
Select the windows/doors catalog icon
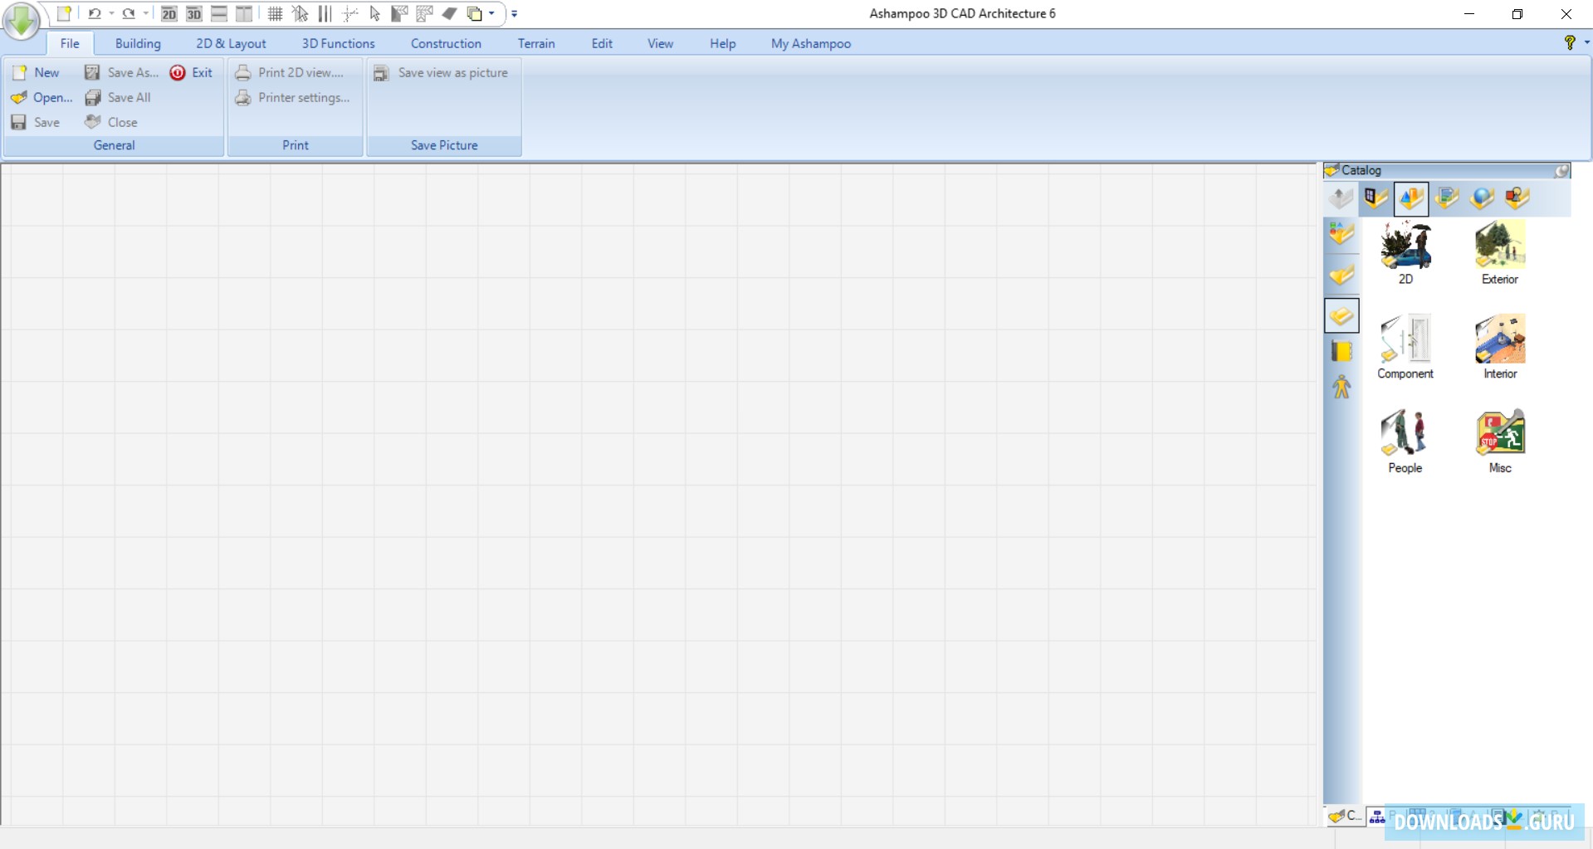(x=1376, y=198)
